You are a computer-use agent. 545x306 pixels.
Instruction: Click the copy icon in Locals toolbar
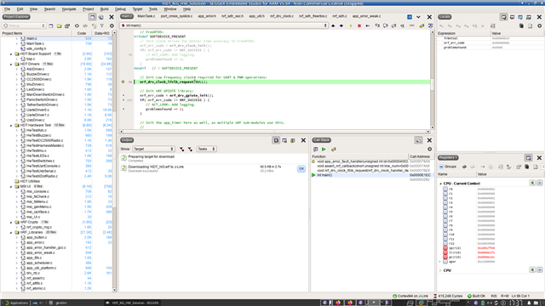(521, 25)
